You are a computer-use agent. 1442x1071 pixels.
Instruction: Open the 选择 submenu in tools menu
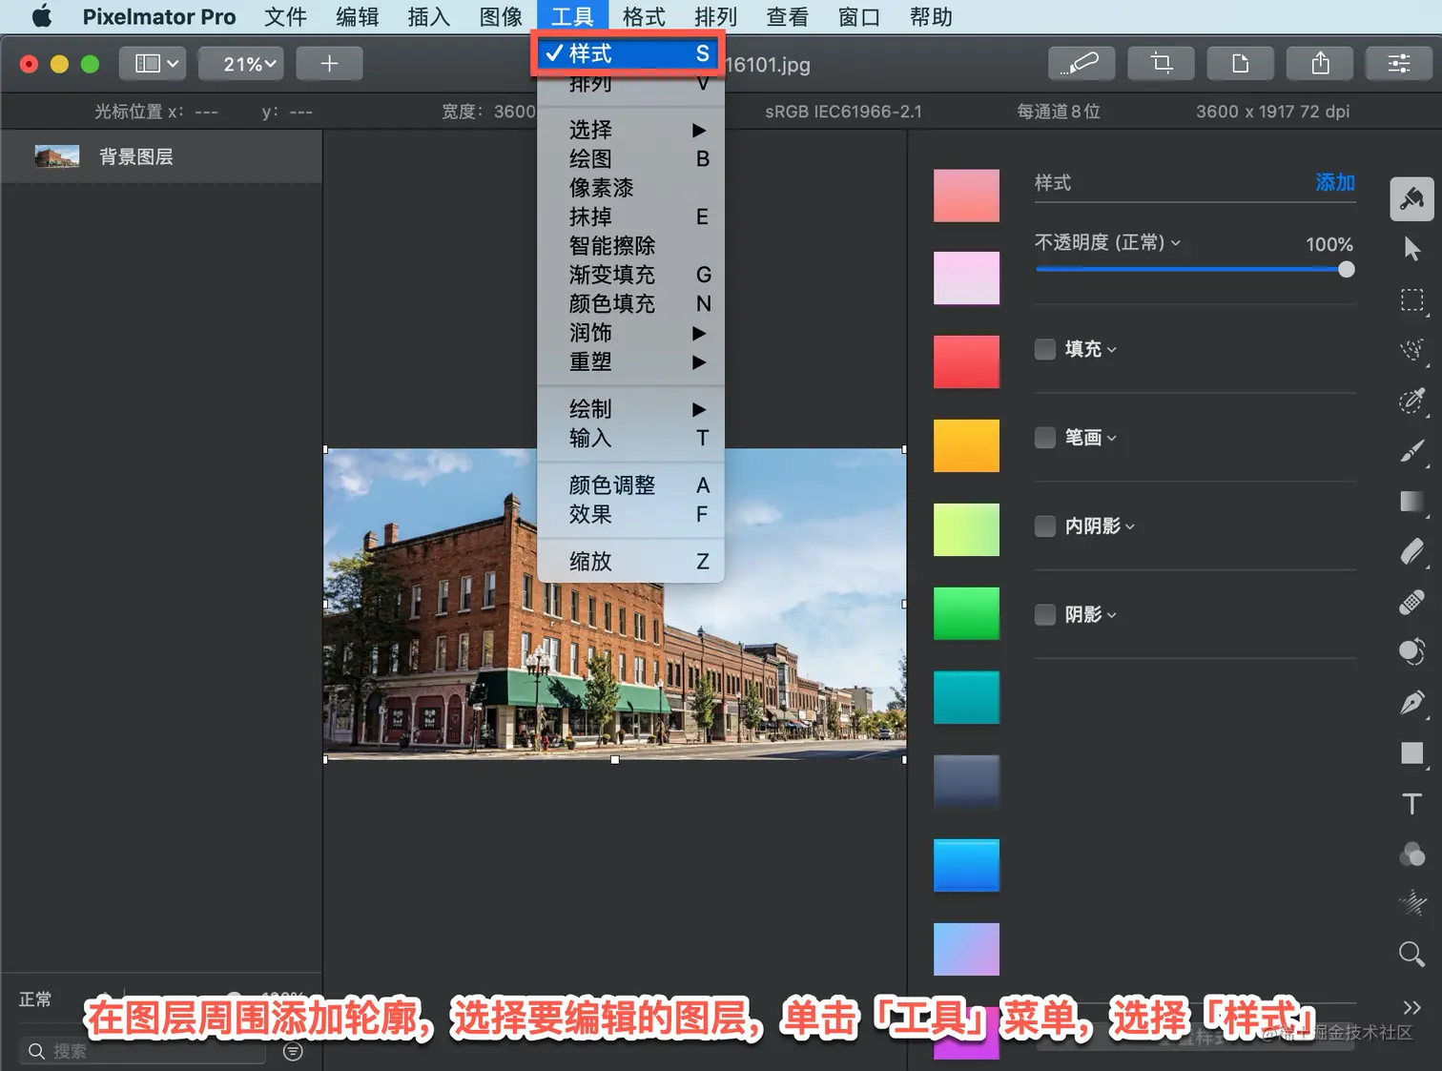pyautogui.click(x=630, y=130)
